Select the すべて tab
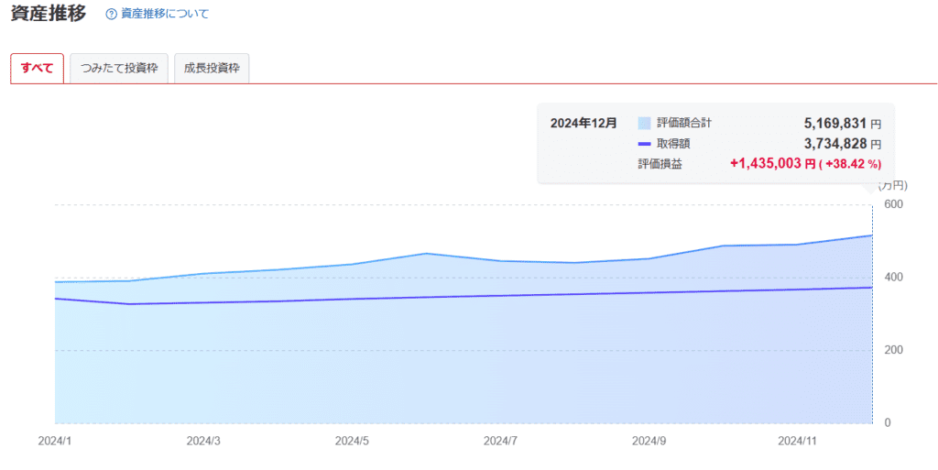 [x=37, y=68]
